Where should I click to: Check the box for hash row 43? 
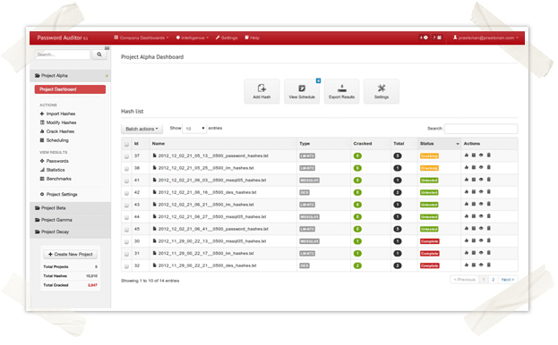coord(126,206)
